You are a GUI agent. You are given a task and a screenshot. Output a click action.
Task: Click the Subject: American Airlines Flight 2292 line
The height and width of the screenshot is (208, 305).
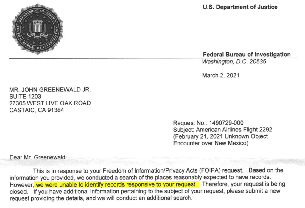222,130
